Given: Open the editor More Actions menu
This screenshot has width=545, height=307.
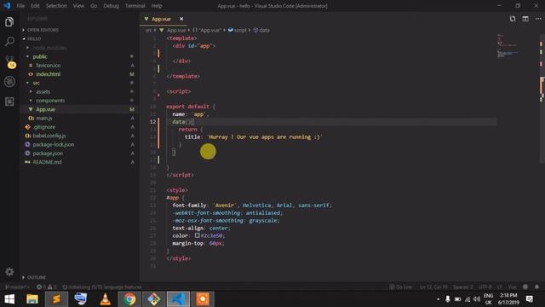Looking at the screenshot, I should 538,19.
